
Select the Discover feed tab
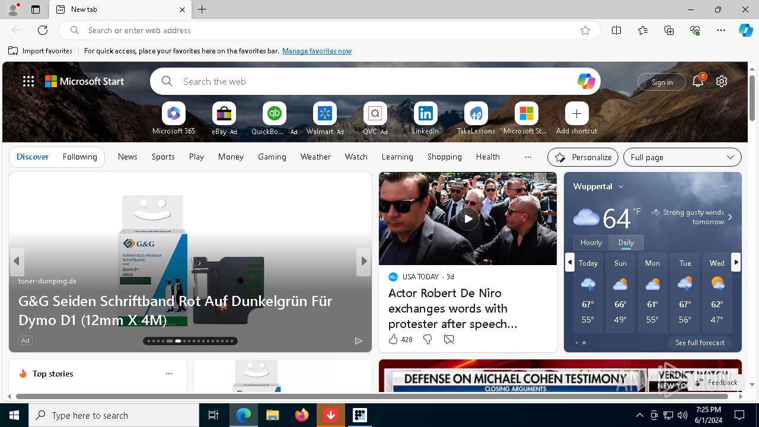33,157
